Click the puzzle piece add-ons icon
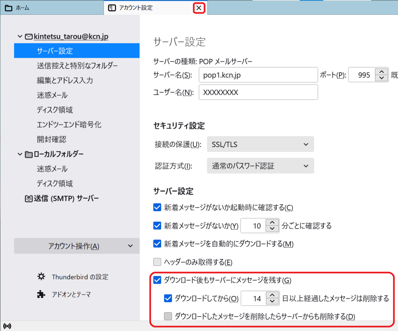Viewport: 398px width, 331px height. click(x=41, y=294)
